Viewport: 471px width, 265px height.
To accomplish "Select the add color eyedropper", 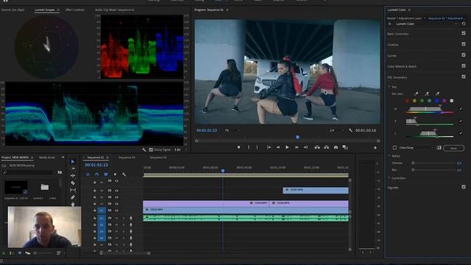I will pos(427,93).
